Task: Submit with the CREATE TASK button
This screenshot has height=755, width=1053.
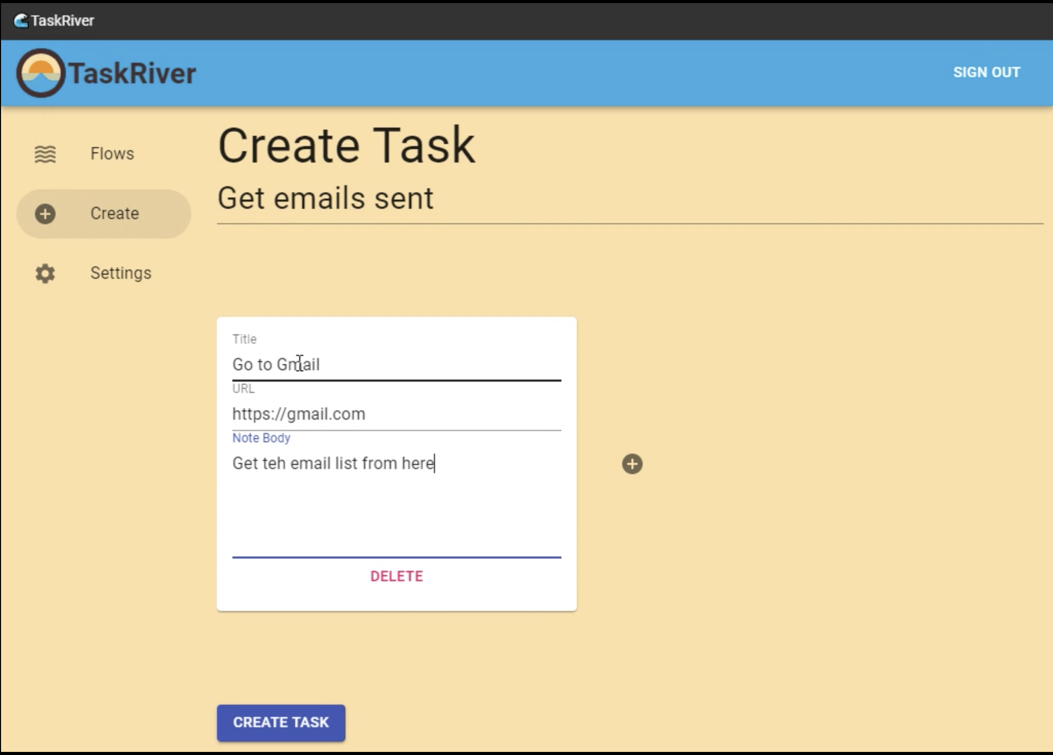Action: pos(281,722)
